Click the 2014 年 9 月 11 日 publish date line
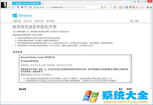The width and height of the screenshot is (153, 105). pyautogui.click(x=46, y=65)
